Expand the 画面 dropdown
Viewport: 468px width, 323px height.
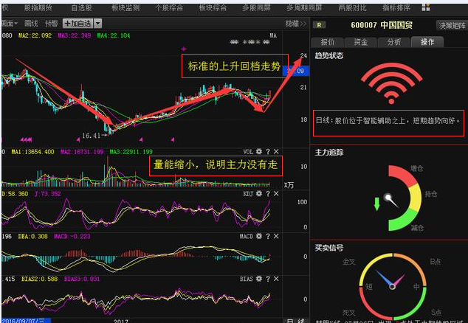coord(10,24)
